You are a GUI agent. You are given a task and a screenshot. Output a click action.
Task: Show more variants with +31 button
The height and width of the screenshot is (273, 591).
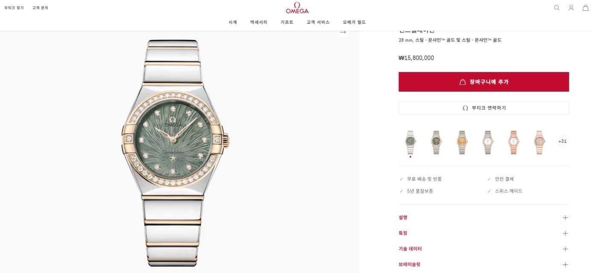click(562, 141)
